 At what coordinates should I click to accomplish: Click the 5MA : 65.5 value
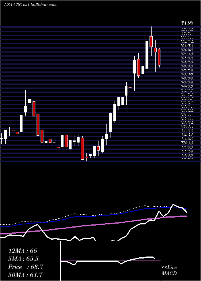[x=23, y=259]
